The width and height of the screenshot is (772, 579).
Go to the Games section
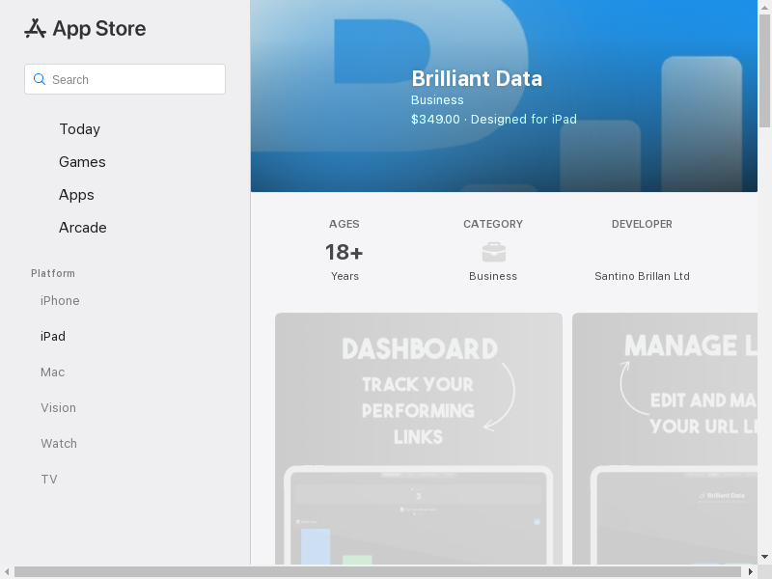82,162
